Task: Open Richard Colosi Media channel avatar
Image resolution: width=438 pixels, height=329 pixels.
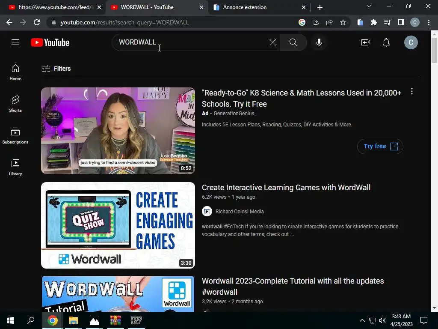Action: [207, 212]
